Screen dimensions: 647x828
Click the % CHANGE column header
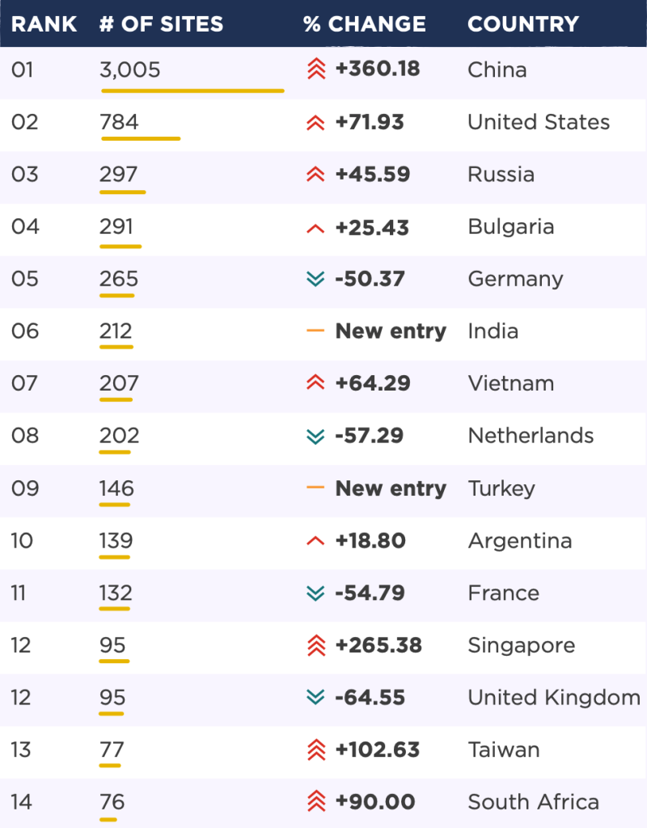click(x=365, y=24)
